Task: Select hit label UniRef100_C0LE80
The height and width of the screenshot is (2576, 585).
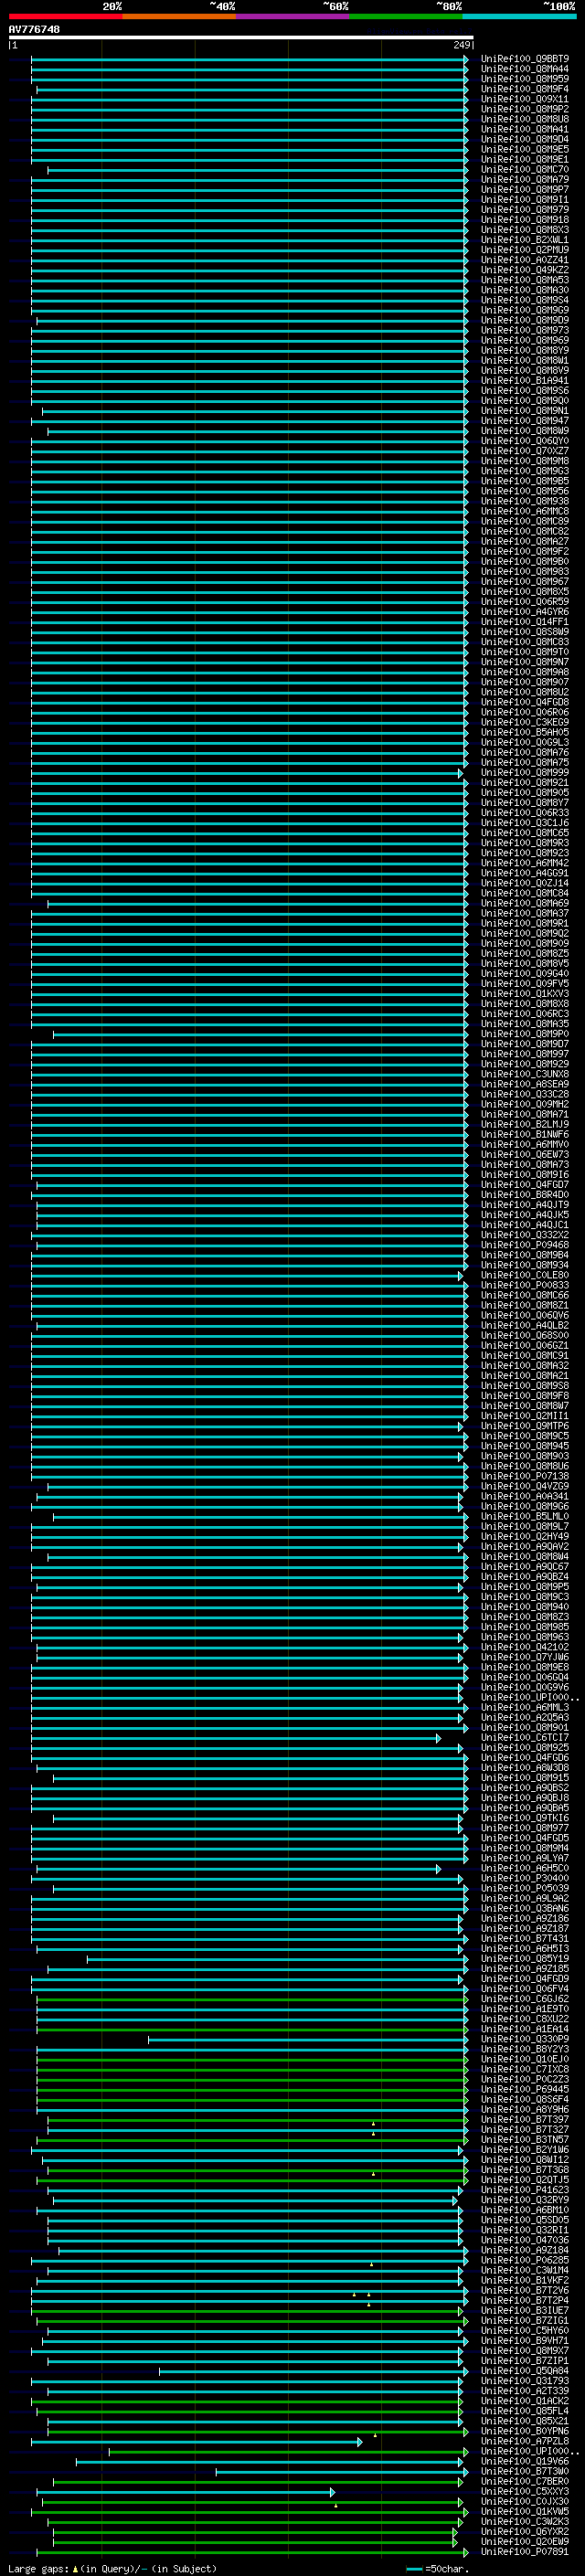Action: [525, 1276]
